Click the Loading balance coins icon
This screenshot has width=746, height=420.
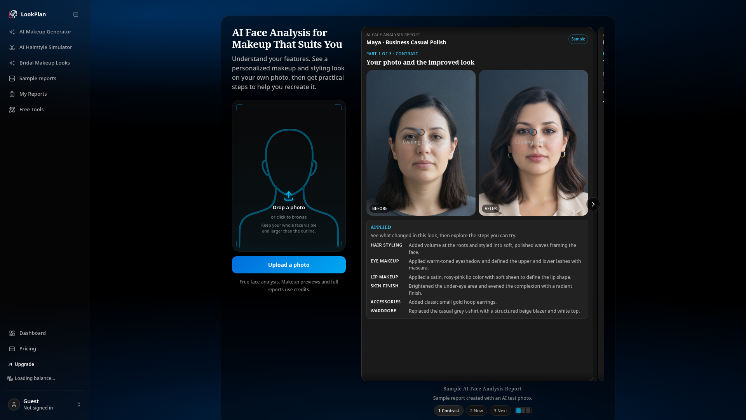(10, 378)
